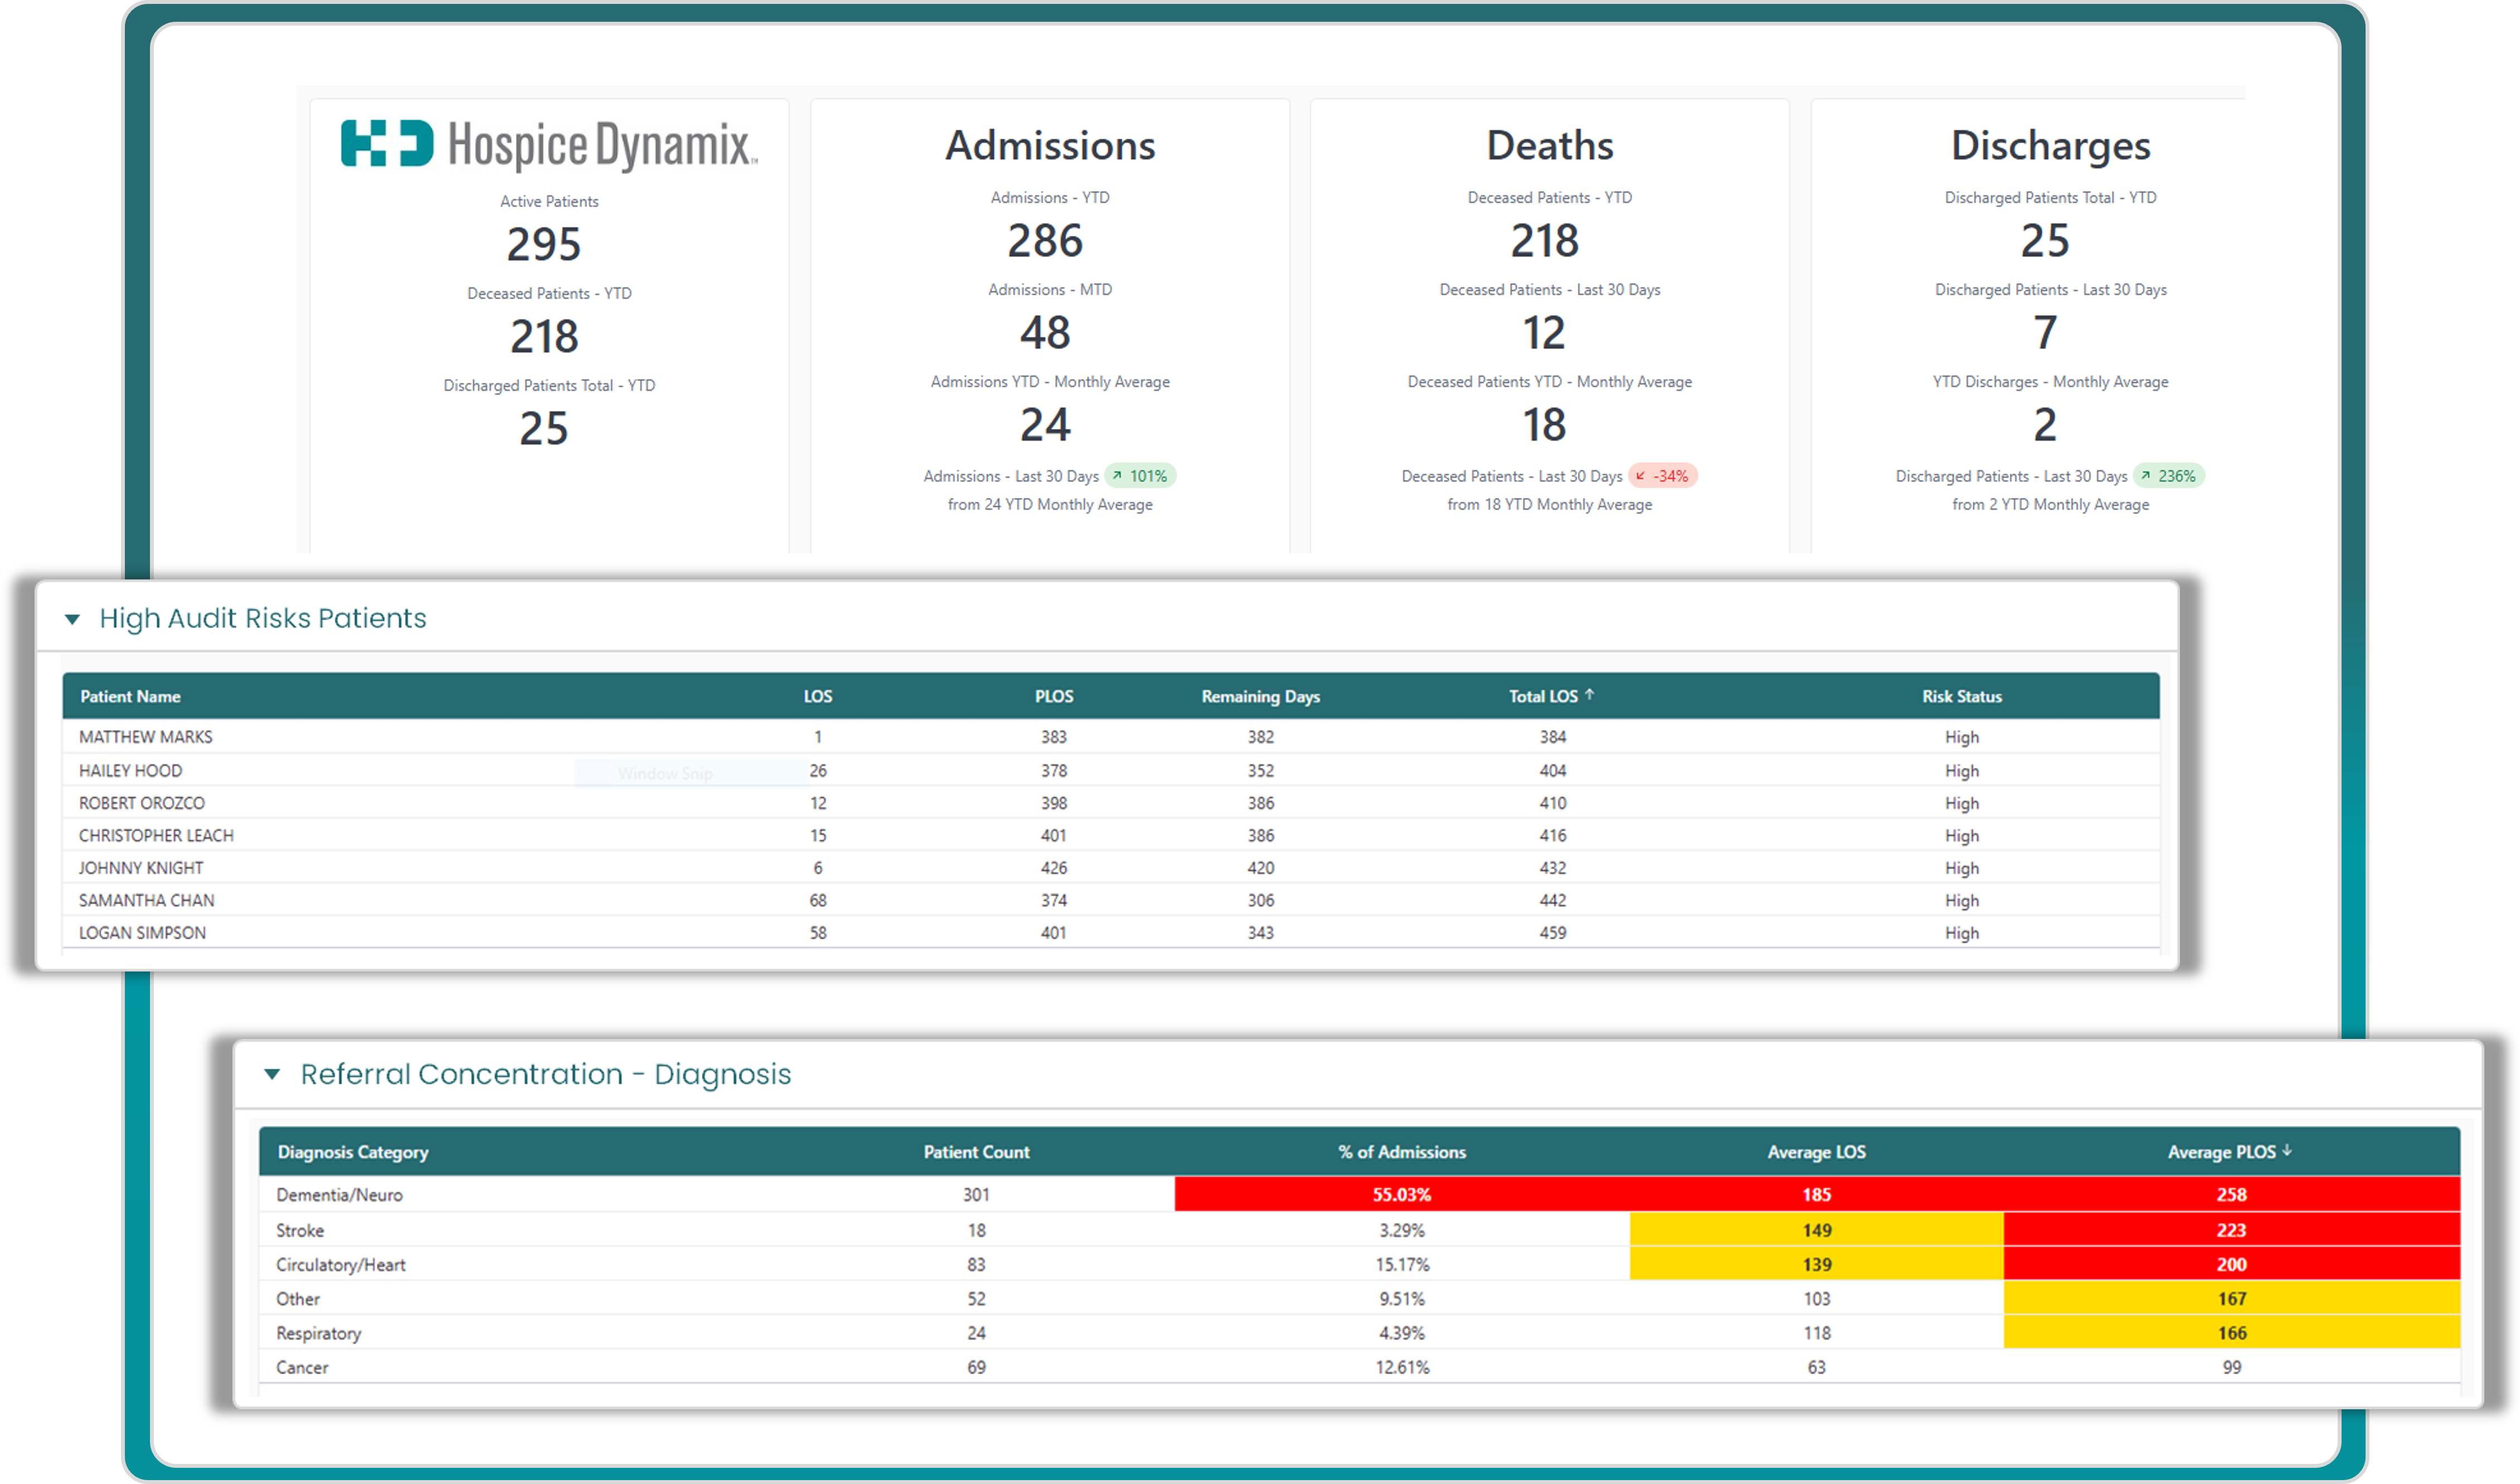This screenshot has height=1484, width=2520.
Task: Click the yellow 149 Average LOS cell
Action: (1816, 1230)
